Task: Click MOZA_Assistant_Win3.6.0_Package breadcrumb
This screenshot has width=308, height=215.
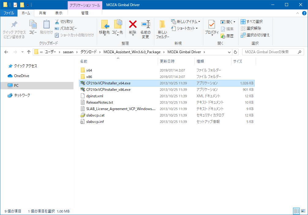Action: (132, 52)
